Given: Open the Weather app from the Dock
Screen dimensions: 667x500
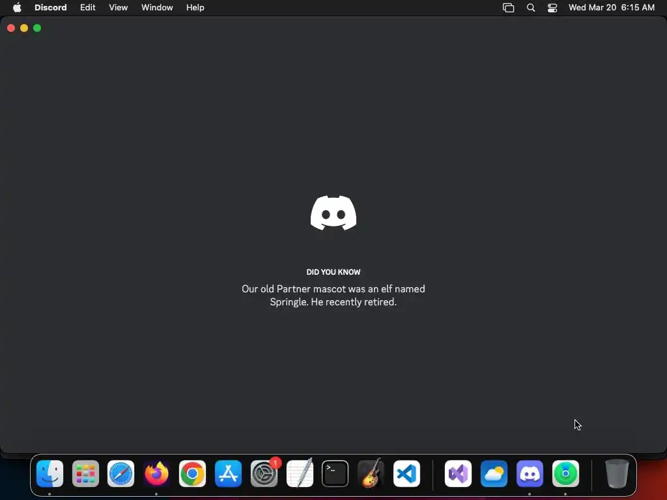Looking at the screenshot, I should pos(494,474).
